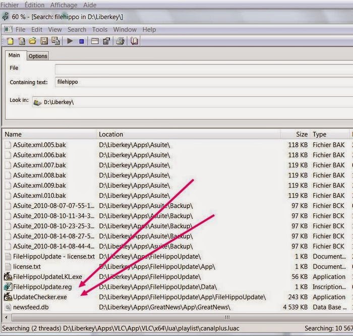Viewport: 353px width, 336px height.
Task: Click the FileHippoUpdateLKL.exe file icon
Action: coord(8,276)
